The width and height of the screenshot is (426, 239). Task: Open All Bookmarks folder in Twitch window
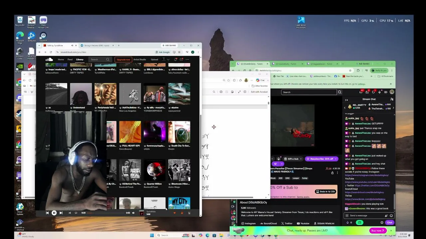[385, 76]
